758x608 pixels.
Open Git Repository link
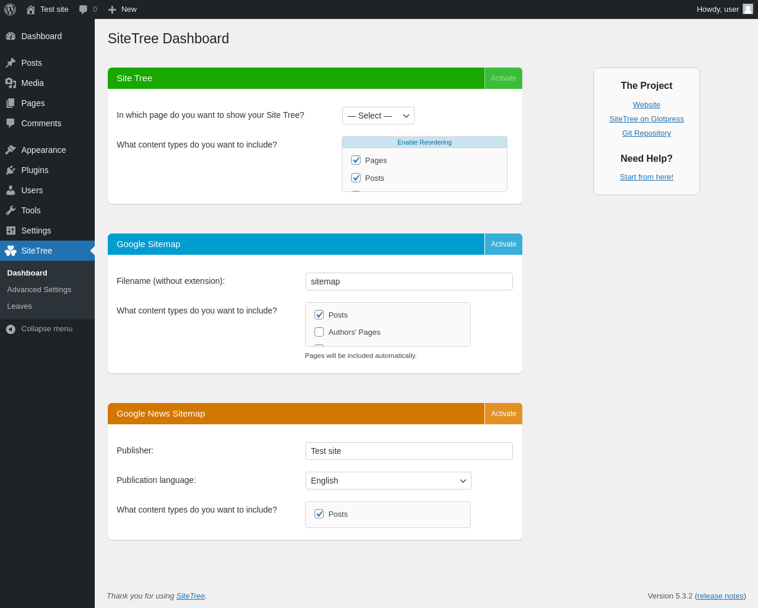point(647,133)
